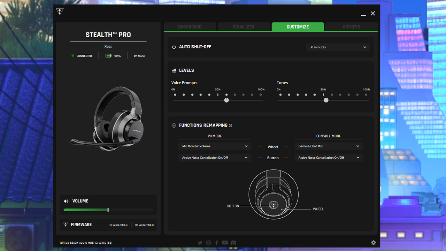Click the Tx v3.23.1166.0 firmware version
Screen dimensions: 446x251
pos(118,225)
